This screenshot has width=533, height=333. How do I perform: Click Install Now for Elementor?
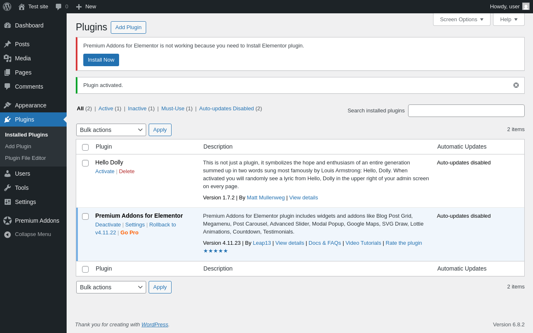pyautogui.click(x=101, y=60)
